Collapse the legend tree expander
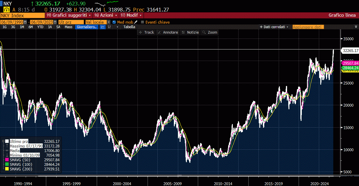This screenshot has height=186, width=359. click(x=3, y=141)
